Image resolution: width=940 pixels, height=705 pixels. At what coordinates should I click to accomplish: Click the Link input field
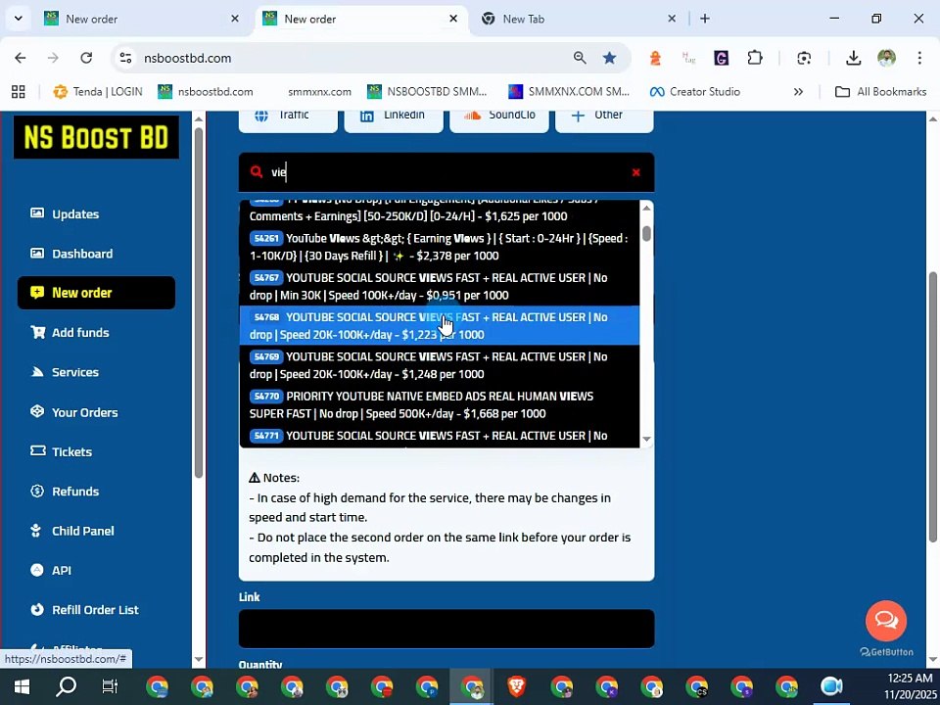[446, 629]
